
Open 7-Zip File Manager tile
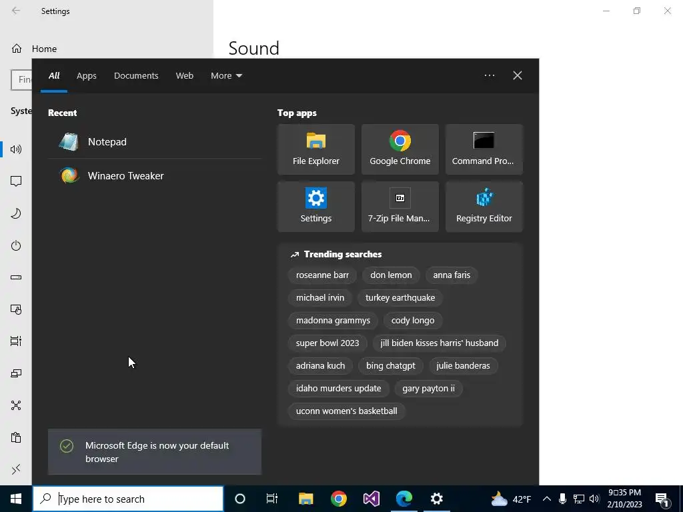click(x=400, y=207)
